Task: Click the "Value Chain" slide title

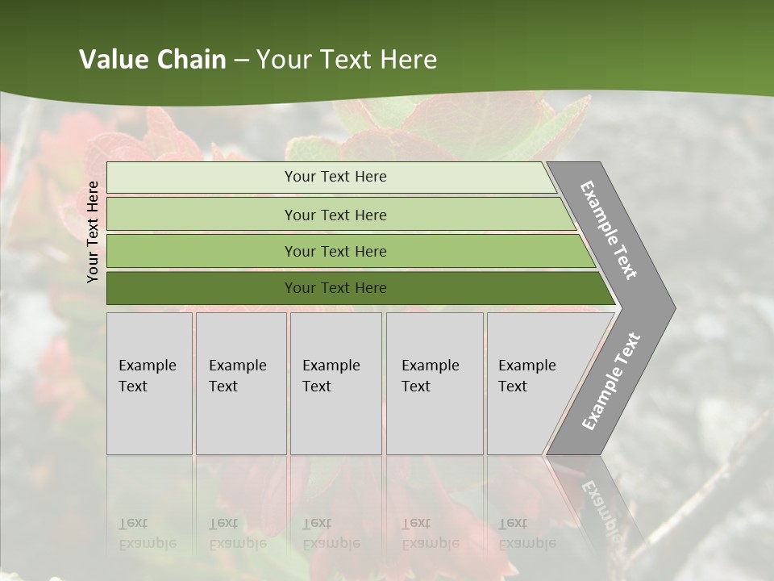Action: pos(258,60)
